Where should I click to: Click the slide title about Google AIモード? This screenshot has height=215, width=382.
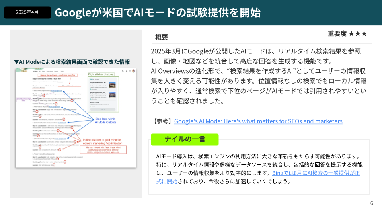[158, 13]
